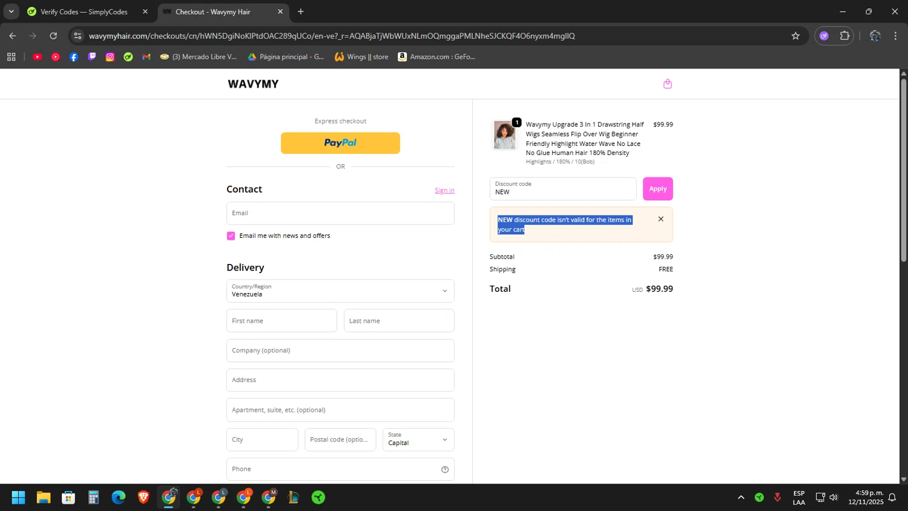Screen dimensions: 908x511
Task: Open the clock and date in taskbar
Action: 866,498
